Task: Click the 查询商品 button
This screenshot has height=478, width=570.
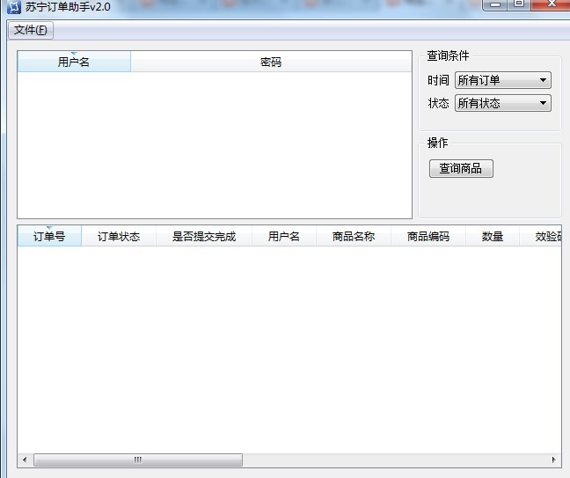Action: click(461, 168)
